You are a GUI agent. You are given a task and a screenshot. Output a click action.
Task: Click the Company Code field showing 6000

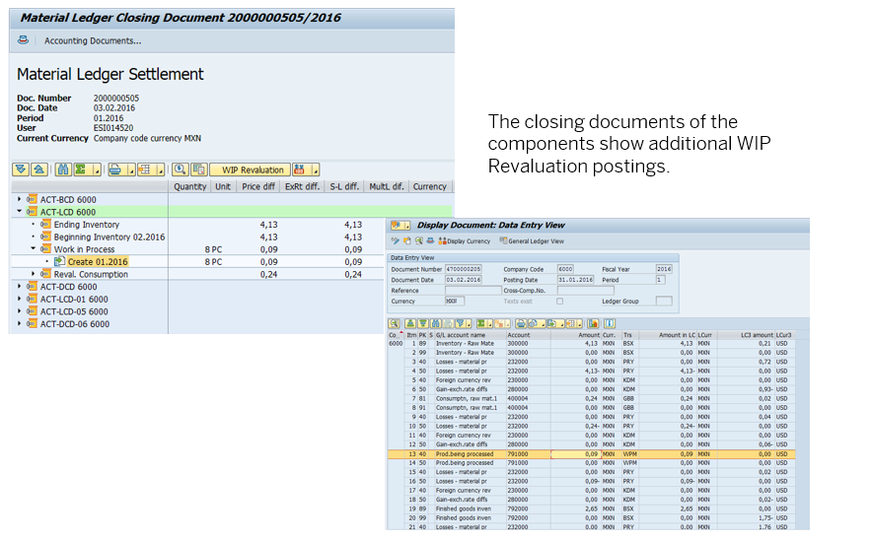(x=565, y=269)
